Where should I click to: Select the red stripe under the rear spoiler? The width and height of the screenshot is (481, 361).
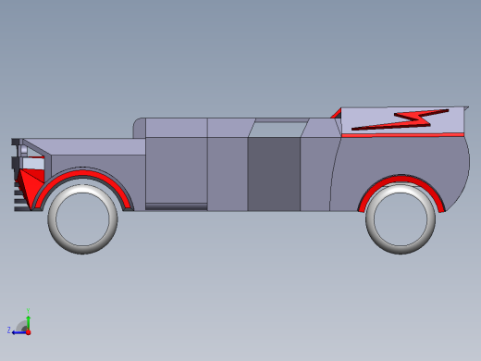tap(402, 135)
